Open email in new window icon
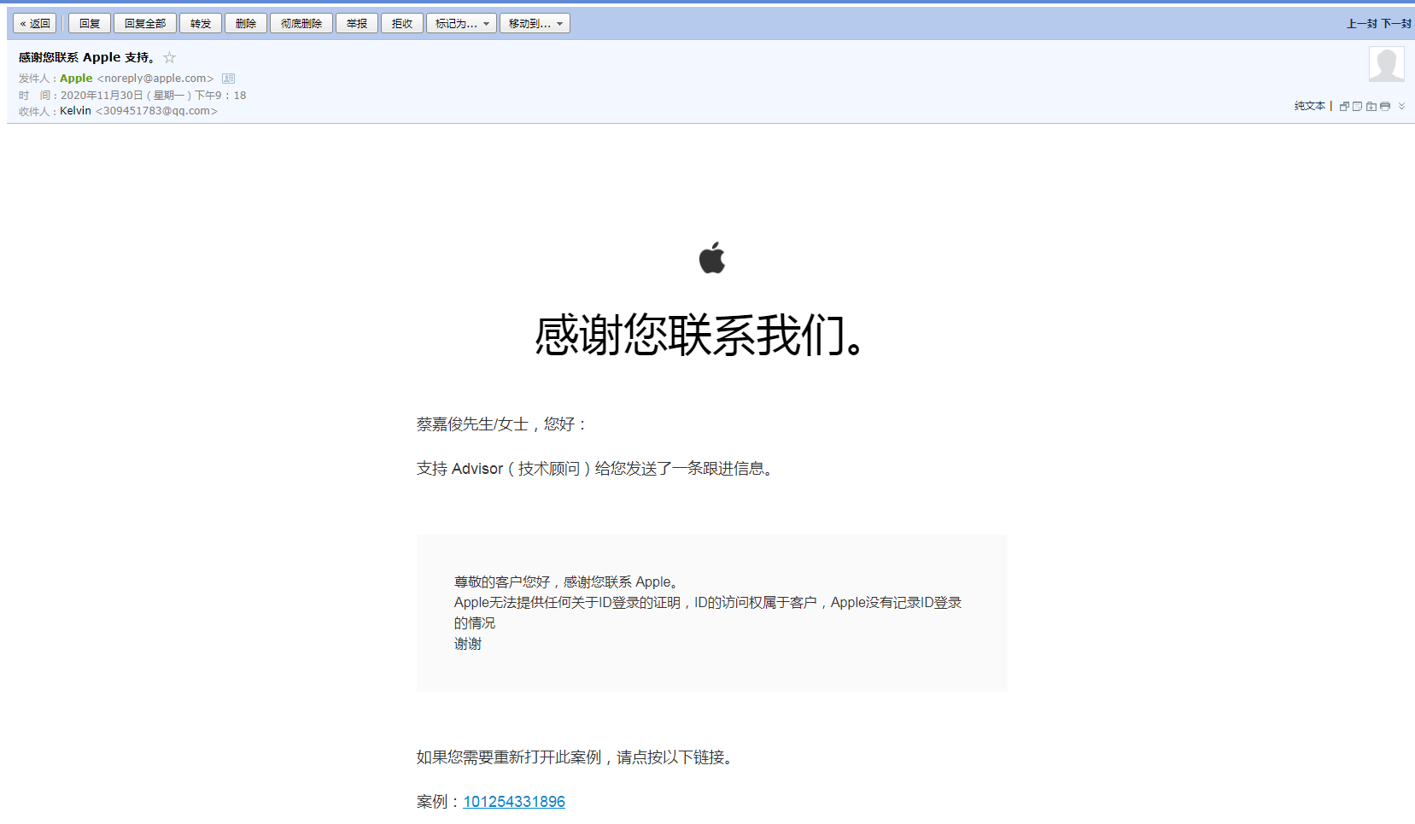Image resolution: width=1415 pixels, height=824 pixels. (1344, 107)
